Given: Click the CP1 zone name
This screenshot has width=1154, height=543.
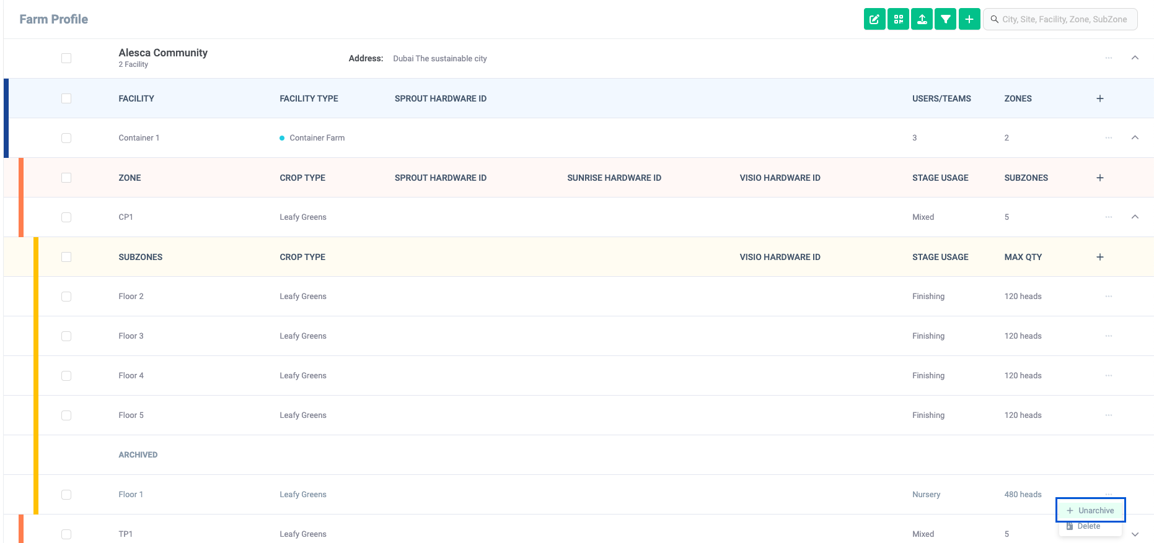Looking at the screenshot, I should pyautogui.click(x=126, y=217).
